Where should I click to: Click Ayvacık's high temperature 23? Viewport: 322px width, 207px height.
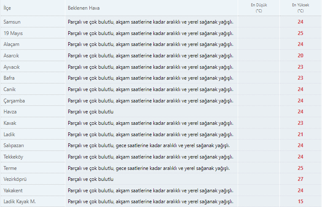click(301, 67)
